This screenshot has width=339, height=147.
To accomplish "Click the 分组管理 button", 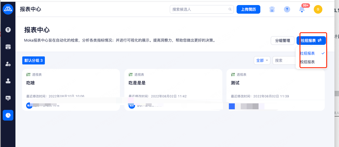I will pyautogui.click(x=282, y=41).
